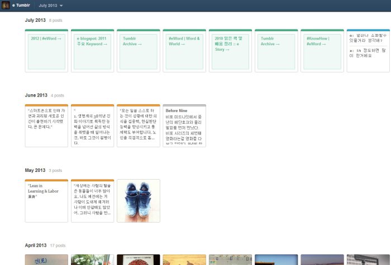Image resolution: width=391 pixels, height=265 pixels.
Task: Open the '#eWord | Word & World' post
Action: pos(184,51)
